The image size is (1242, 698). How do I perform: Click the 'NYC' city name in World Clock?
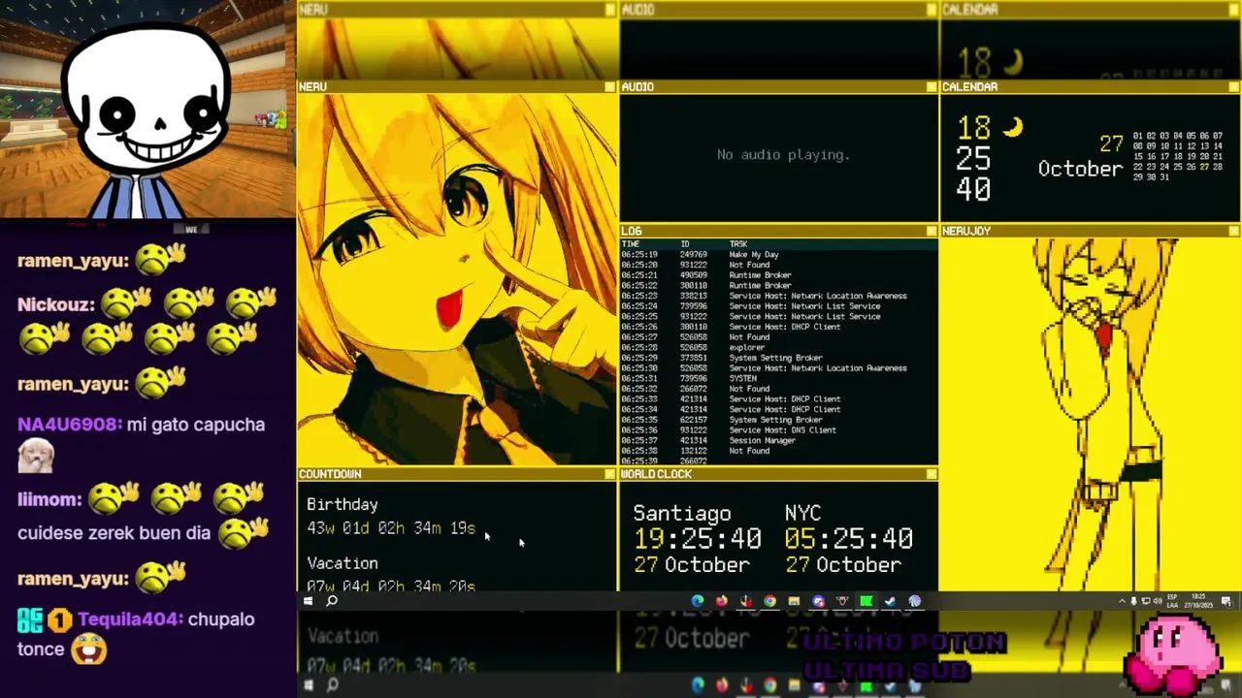(x=802, y=513)
